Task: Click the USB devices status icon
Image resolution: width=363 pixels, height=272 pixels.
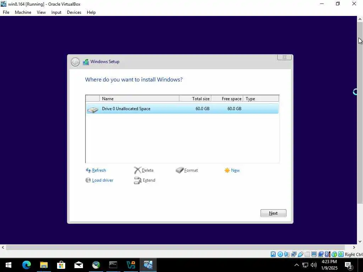Action: coord(301,254)
